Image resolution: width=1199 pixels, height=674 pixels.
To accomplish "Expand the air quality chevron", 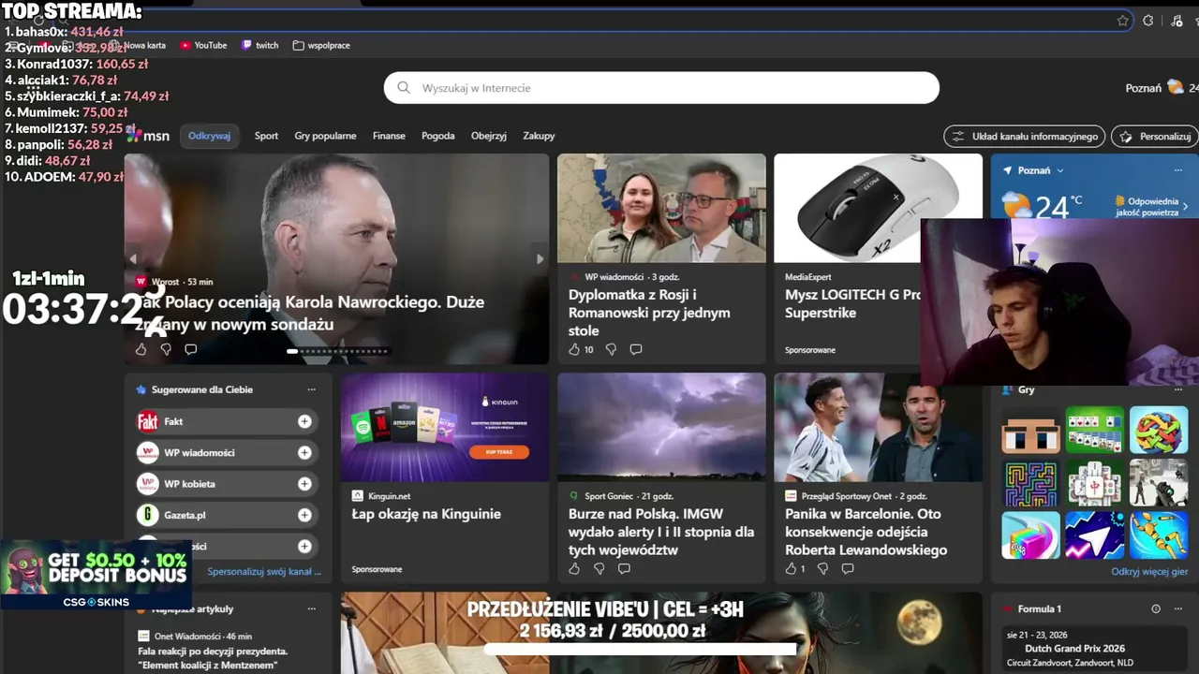I will tap(1185, 206).
